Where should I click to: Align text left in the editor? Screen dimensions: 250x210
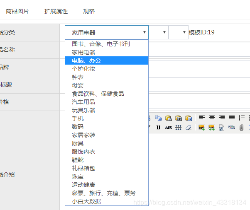pos(202,118)
